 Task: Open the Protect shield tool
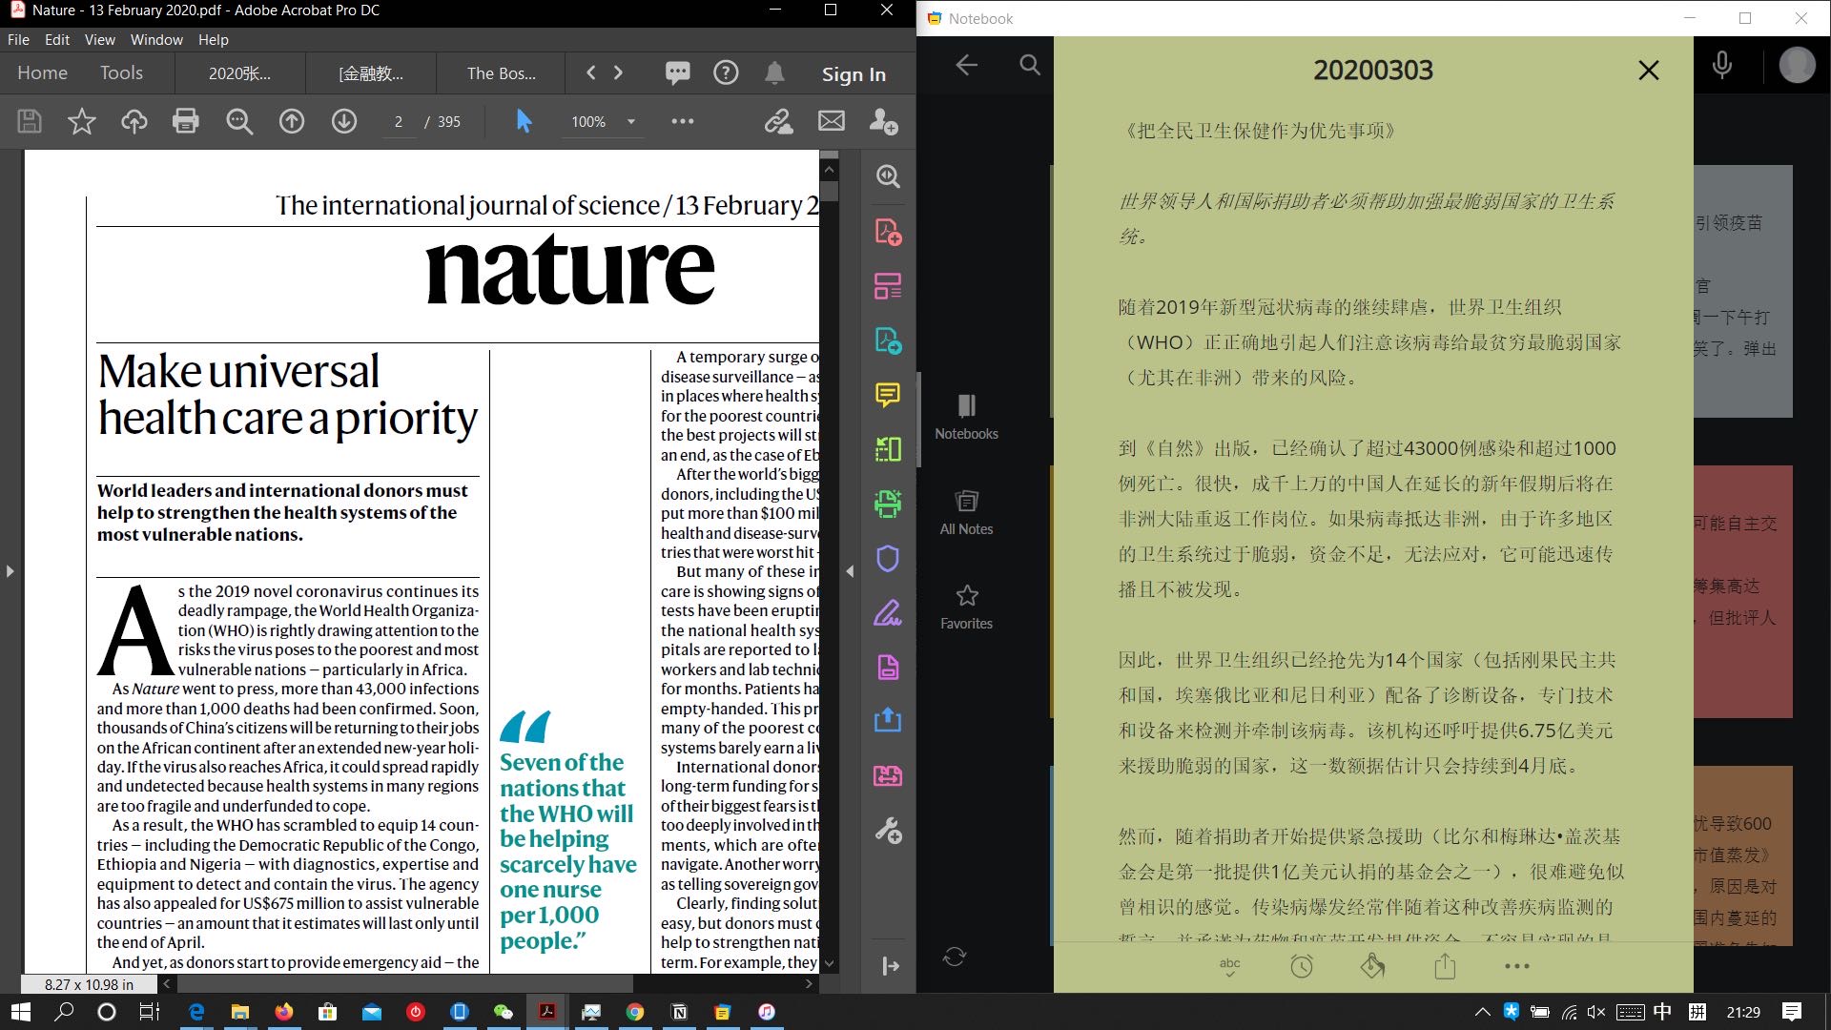tap(888, 558)
